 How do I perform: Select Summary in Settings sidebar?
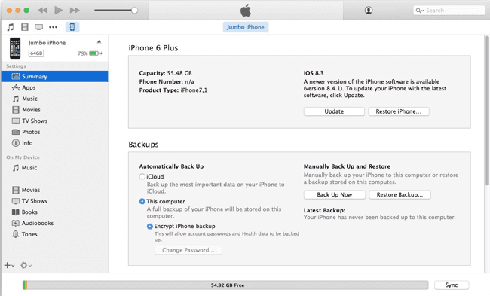pos(55,77)
